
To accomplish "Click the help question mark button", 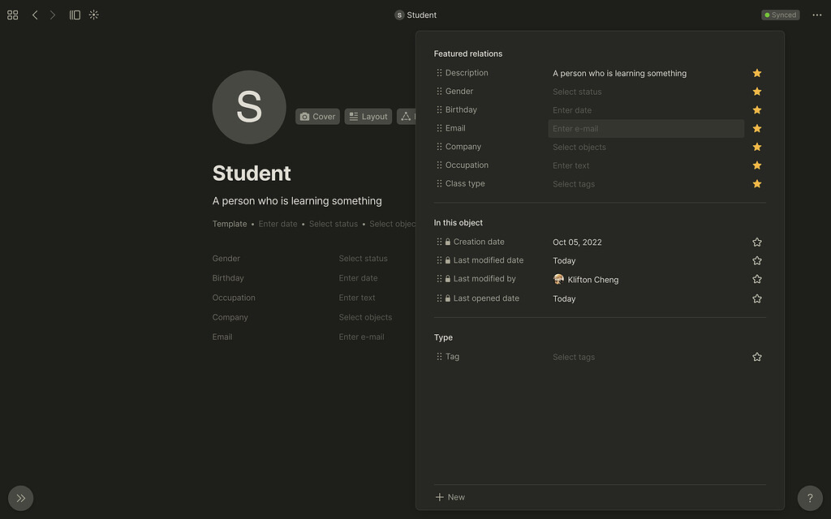I will (809, 498).
